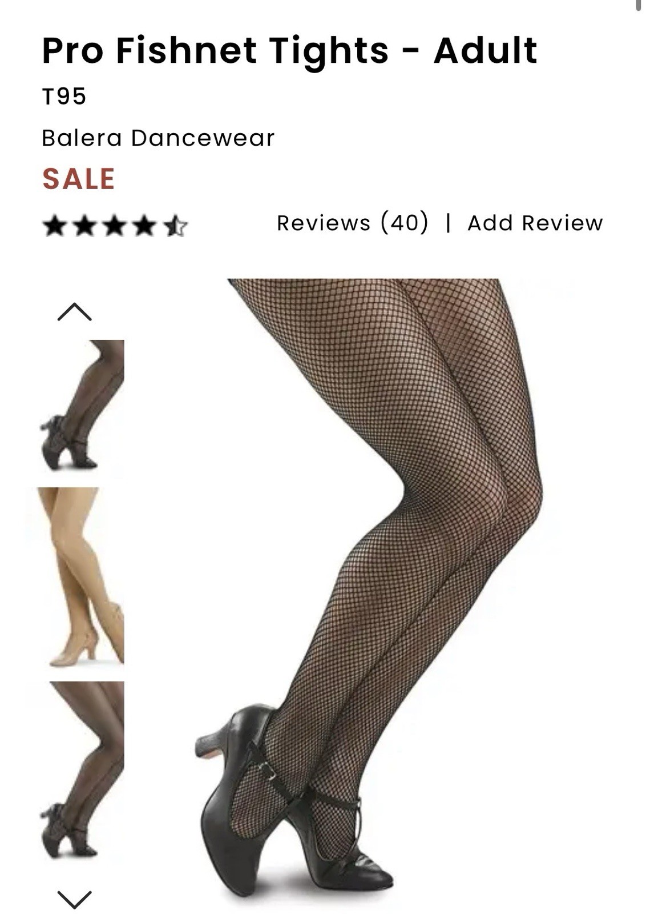This screenshot has height=914, width=646.
Task: Click the scrollbar handle at top right
Action: (x=639, y=5)
